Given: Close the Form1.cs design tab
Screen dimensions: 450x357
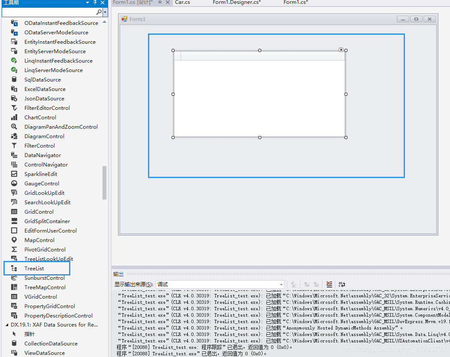Looking at the screenshot, I should click(x=168, y=2).
